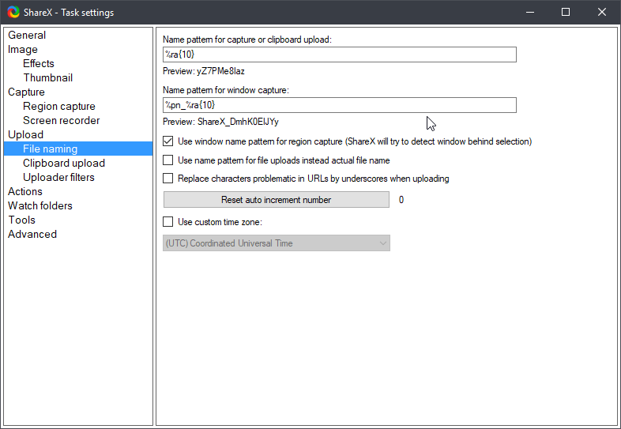Screen dimensions: 621x429
Task: Click the auto increment value 0
Action: [401, 200]
